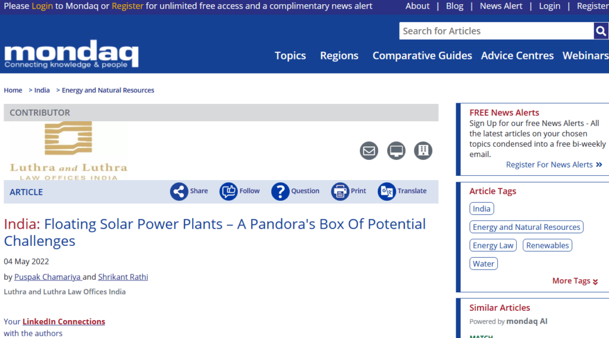609x338 pixels.
Task: Click the search magnifier icon
Action: pos(601,31)
